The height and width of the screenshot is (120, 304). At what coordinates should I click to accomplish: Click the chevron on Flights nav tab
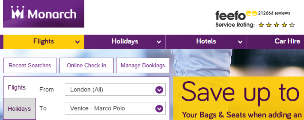click(78, 42)
